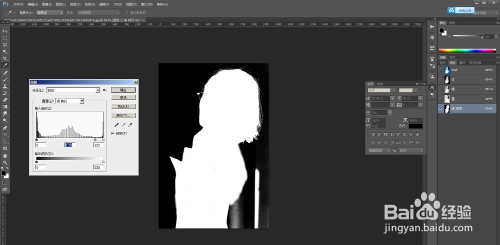Screen dimensions: 500x245
Task: Click the input midtone gray slider
Action: click(x=95, y=139)
